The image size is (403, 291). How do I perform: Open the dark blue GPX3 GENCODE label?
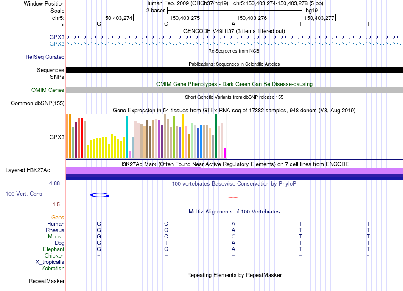click(57, 37)
